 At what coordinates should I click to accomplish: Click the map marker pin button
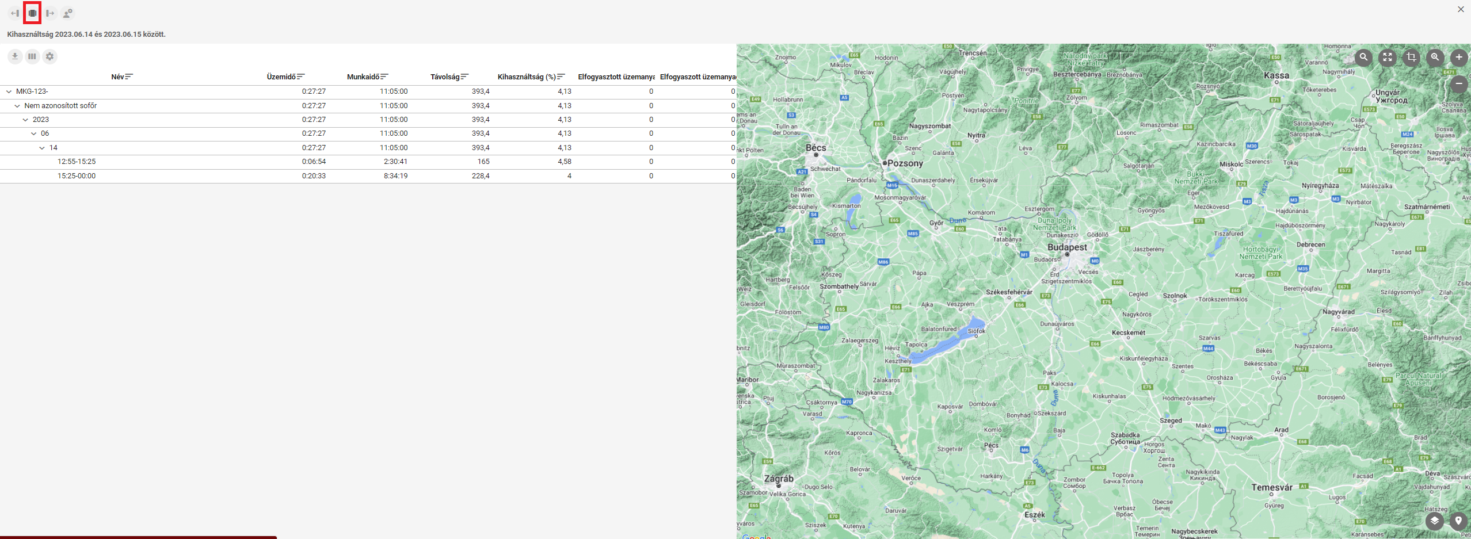point(1458,521)
